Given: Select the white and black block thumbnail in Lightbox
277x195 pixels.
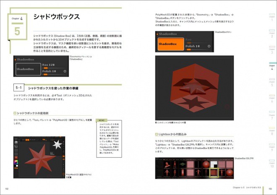Looking at the screenshot, I should tap(214, 164).
